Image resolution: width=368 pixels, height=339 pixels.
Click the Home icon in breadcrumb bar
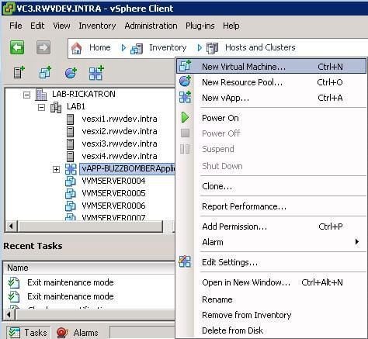pos(76,48)
